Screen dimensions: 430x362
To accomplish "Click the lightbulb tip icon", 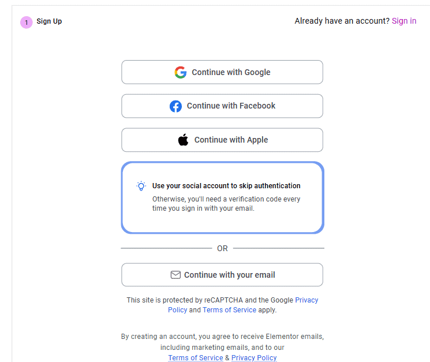I will [141, 186].
